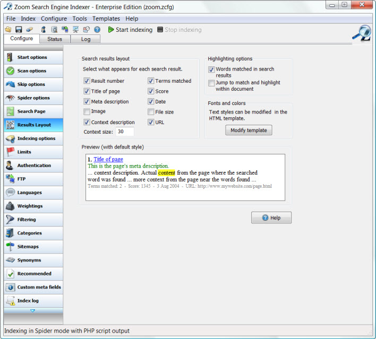Image resolution: width=376 pixels, height=339 pixels.
Task: Open Spider options in sidebar
Action: [33, 98]
